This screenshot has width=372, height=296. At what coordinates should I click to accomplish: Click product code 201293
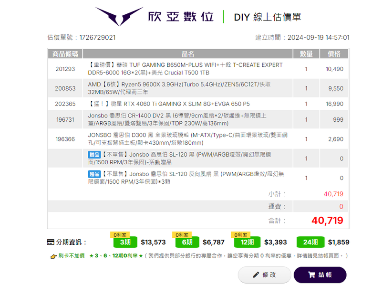pos(65,69)
